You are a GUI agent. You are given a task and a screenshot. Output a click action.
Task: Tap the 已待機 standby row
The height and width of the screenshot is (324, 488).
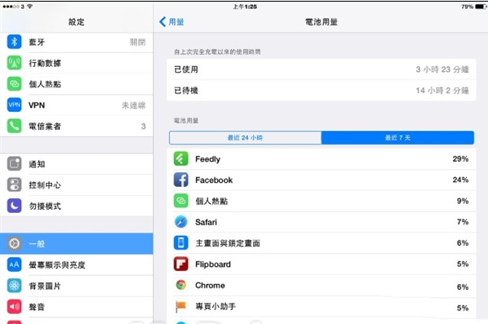322,91
